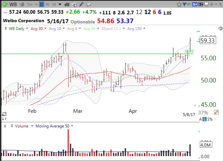Select the A scale mode

(x=200, y=119)
